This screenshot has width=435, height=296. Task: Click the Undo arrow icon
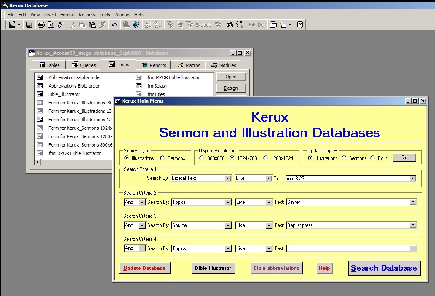click(114, 25)
